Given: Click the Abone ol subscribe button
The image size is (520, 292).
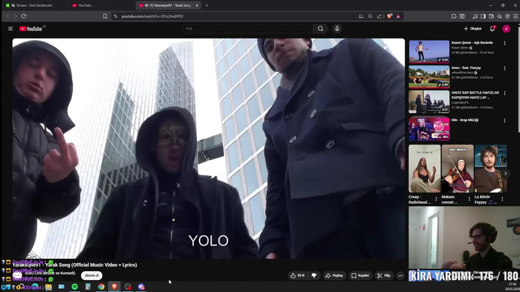Looking at the screenshot, I should 91,275.
